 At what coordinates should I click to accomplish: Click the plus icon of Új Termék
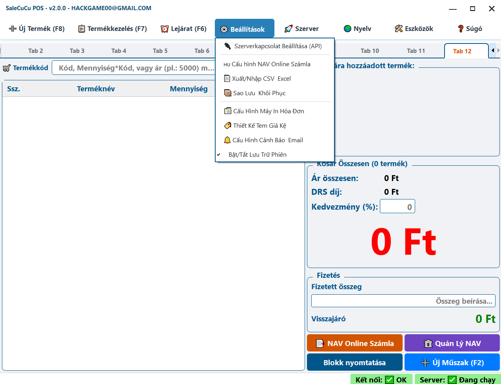13,29
